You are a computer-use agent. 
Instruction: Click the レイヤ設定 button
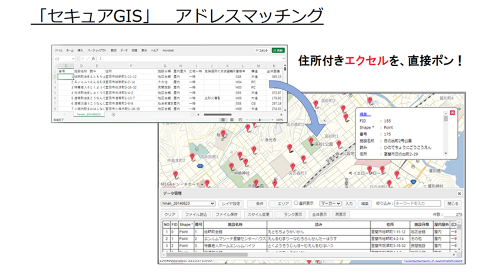[231, 204]
